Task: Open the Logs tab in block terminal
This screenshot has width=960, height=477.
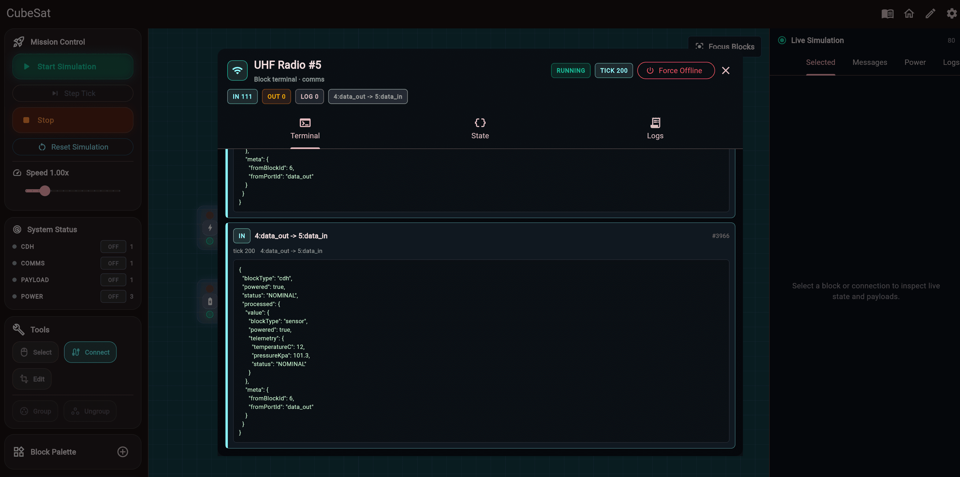Action: [x=655, y=129]
